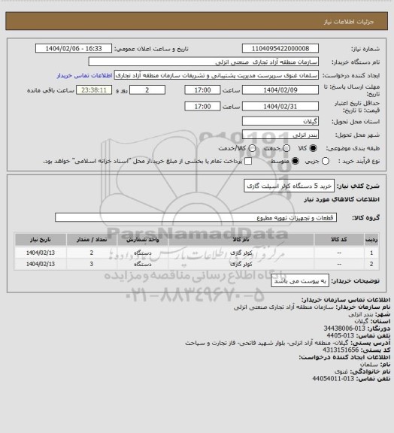Image resolution: width=394 pixels, height=433 pixels.
Task: Click the جزئیات اطلاعات نیاز header title
Action: point(349,22)
